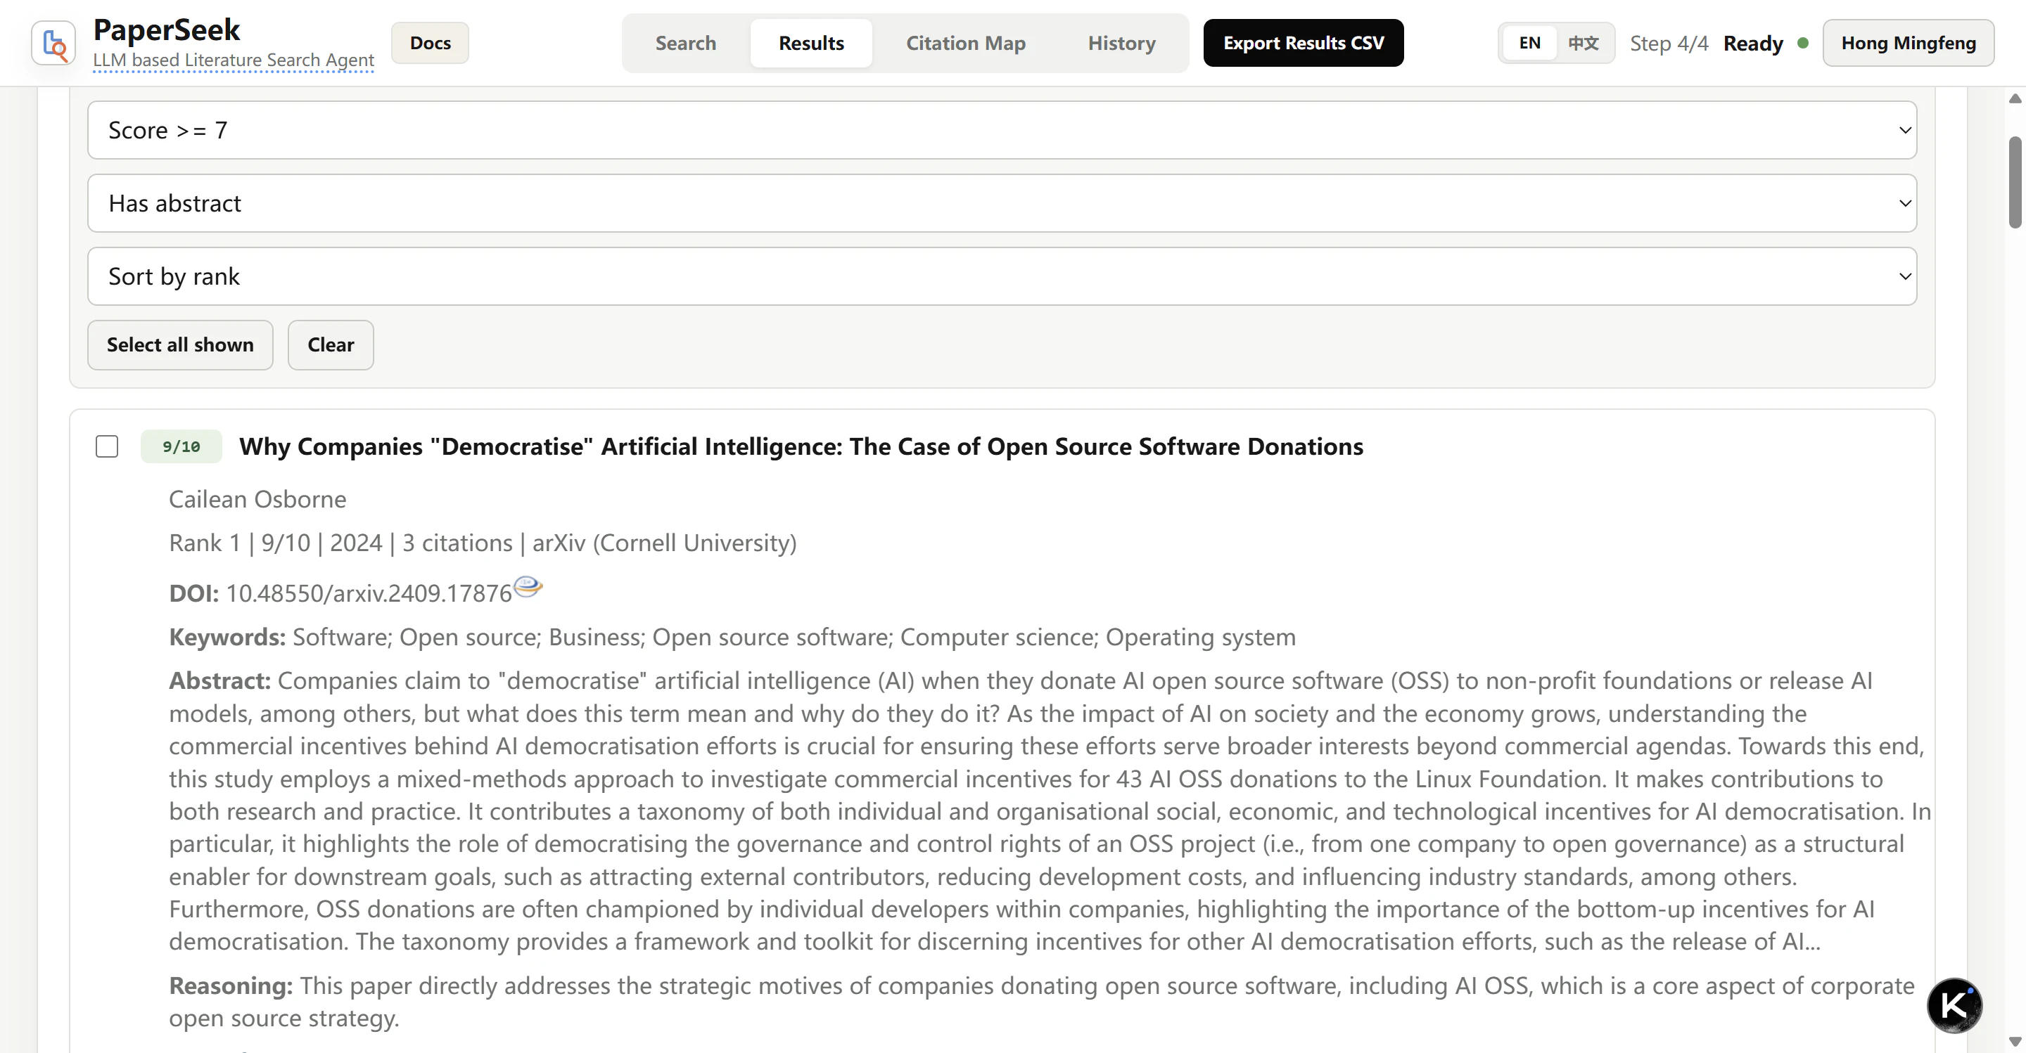The image size is (2026, 1053).
Task: Open the Hong Mingfeng user menu
Action: tap(1908, 43)
